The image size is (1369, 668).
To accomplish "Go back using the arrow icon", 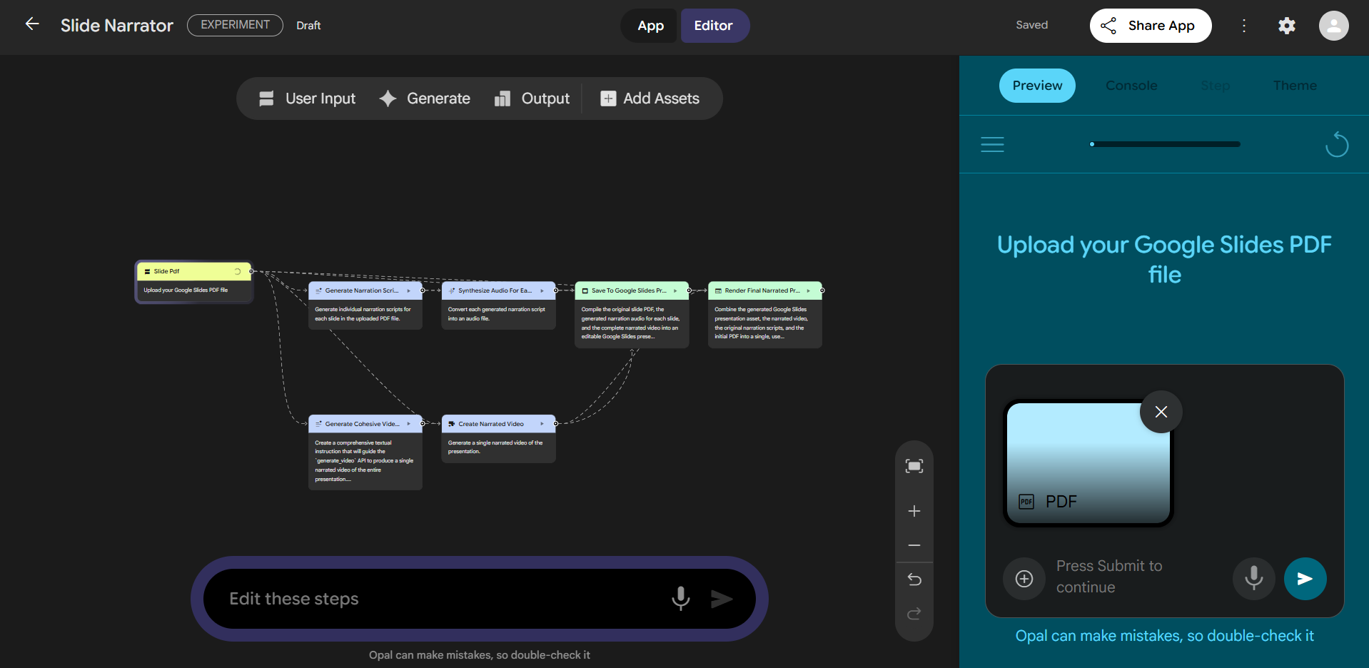I will pos(32,24).
